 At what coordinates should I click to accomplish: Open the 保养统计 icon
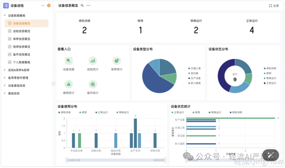[x=116, y=61]
